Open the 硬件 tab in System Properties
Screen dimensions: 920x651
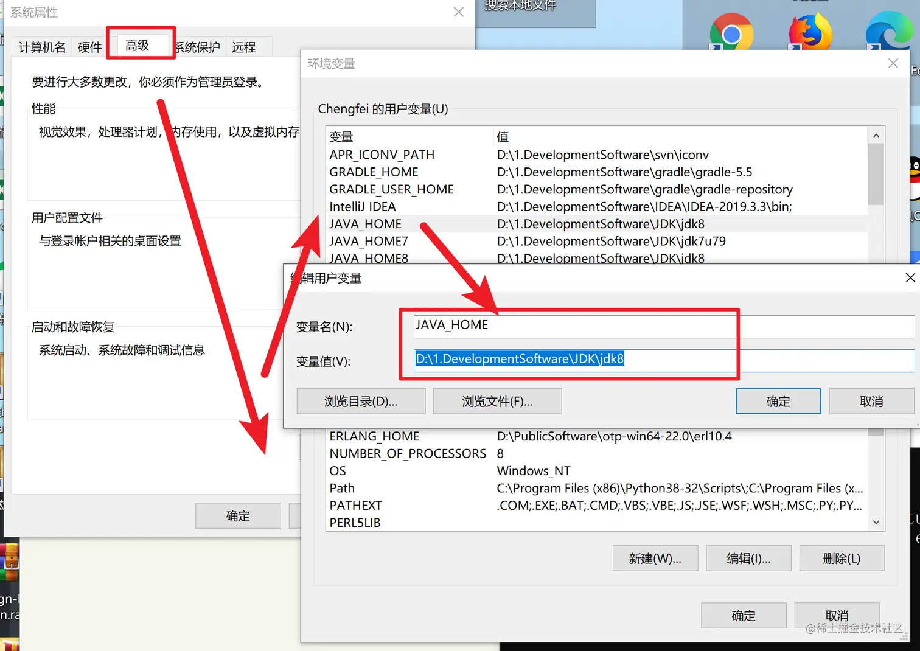[x=89, y=47]
